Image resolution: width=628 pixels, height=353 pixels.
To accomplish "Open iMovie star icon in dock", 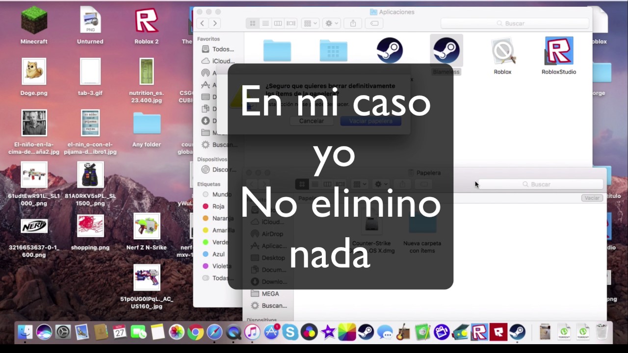I will click(x=328, y=332).
